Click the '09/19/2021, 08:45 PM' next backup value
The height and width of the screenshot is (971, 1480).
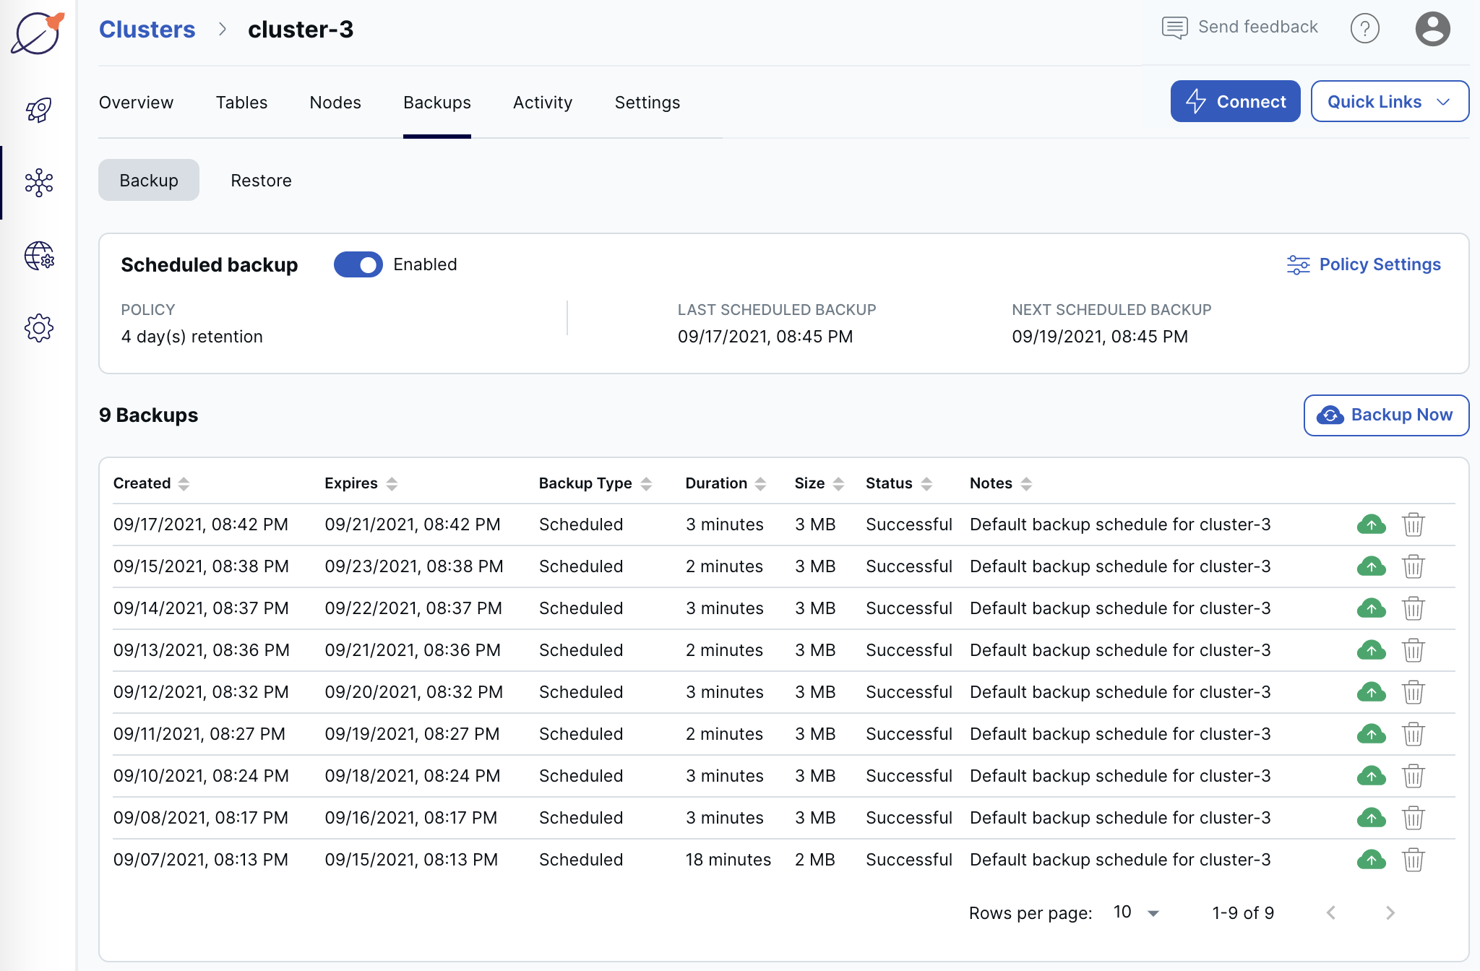click(x=1099, y=337)
